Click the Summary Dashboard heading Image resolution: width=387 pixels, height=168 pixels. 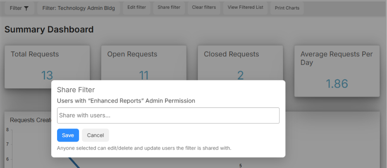pos(49,30)
